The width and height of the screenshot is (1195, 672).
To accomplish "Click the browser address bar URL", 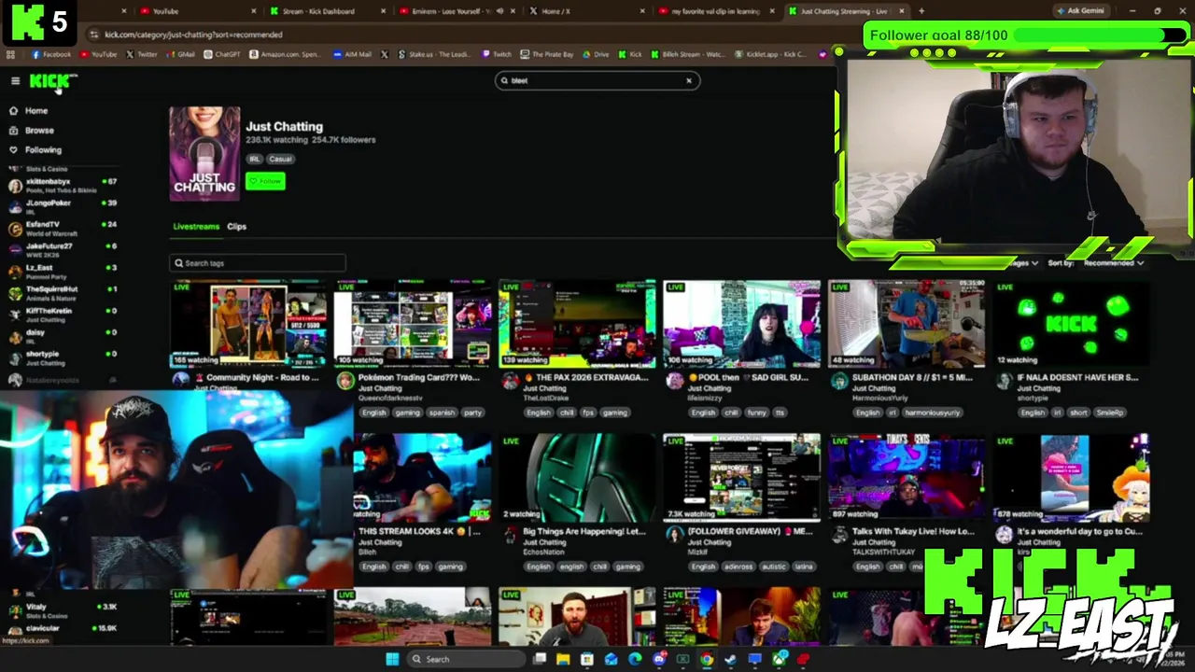I will 193,35.
